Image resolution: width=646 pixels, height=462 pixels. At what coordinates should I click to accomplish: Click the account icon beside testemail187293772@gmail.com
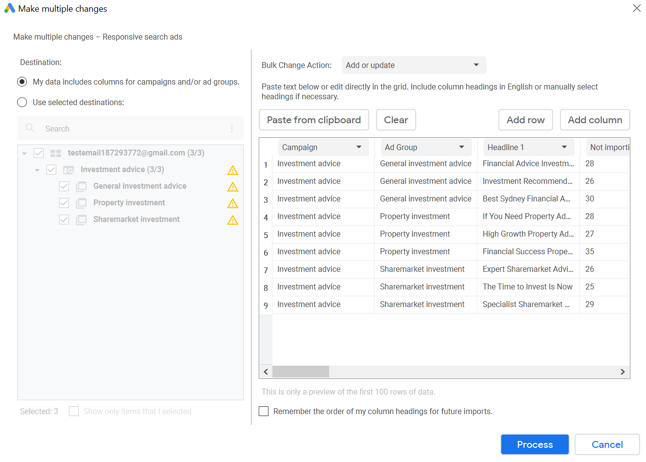coord(55,153)
